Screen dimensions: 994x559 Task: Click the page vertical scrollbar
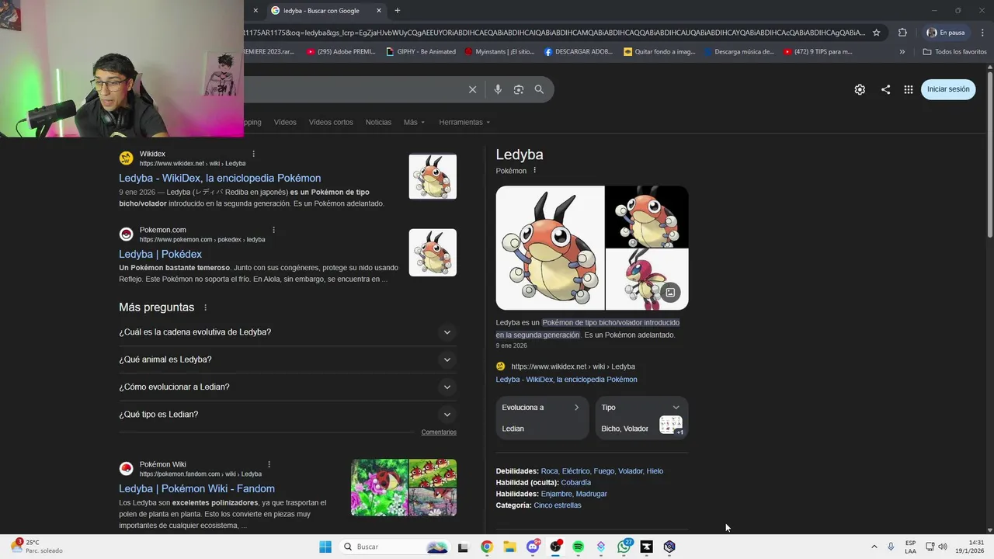coord(989,155)
